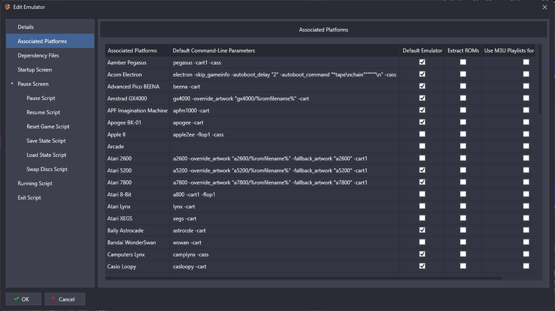Click the empty parameters cell for Arcade

(x=285, y=146)
